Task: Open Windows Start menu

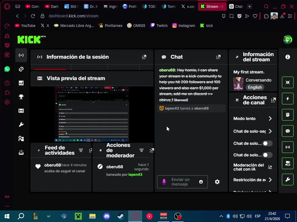Action: click(x=7, y=216)
